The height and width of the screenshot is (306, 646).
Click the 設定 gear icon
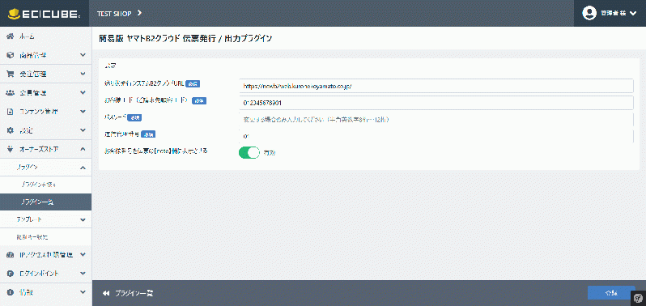click(11, 130)
